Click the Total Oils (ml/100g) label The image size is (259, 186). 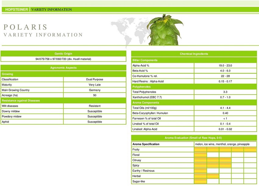click(x=144, y=108)
